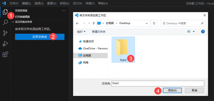Click the 打开文件夹 button
This screenshot has width=214, height=101.
[40, 37]
